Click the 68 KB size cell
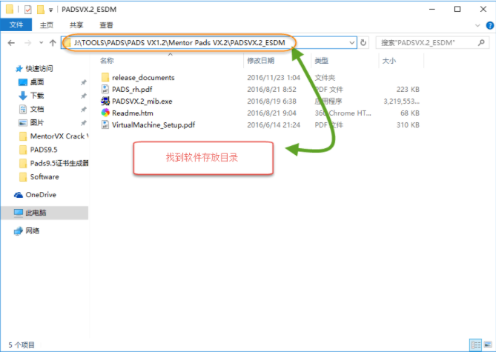Image resolution: width=496 pixels, height=352 pixels. [411, 113]
